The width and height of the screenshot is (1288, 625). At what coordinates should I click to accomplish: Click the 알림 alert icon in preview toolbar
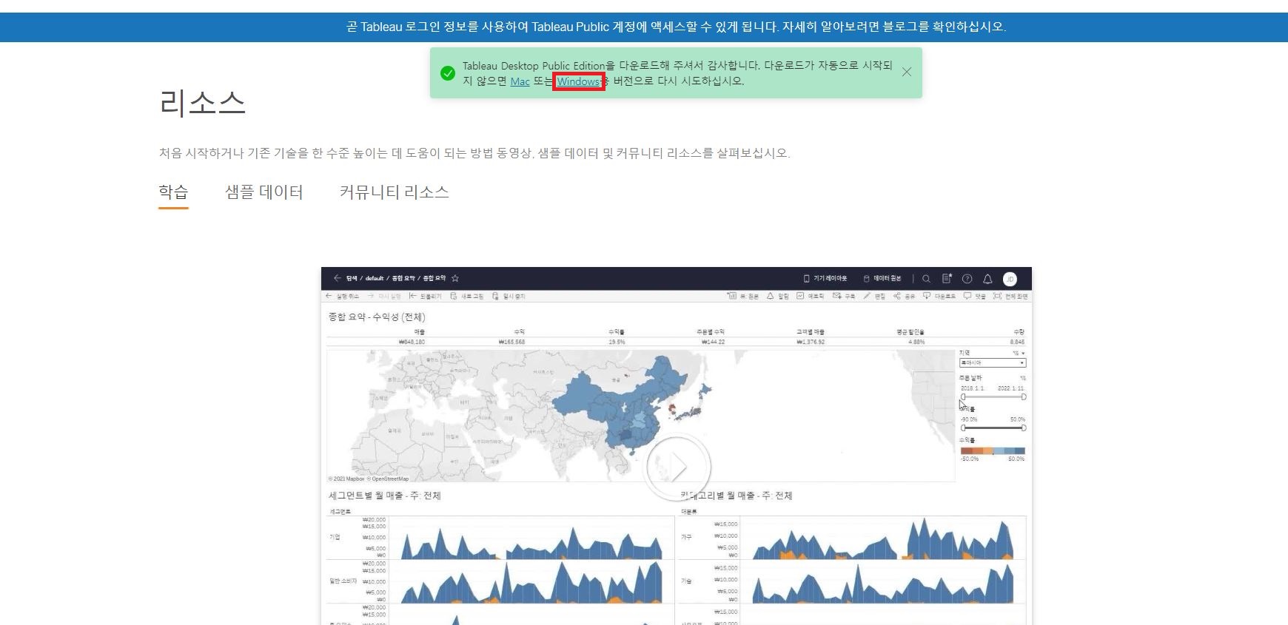point(770,296)
